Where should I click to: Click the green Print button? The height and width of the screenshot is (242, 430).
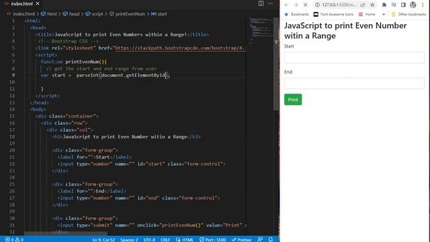(x=293, y=99)
